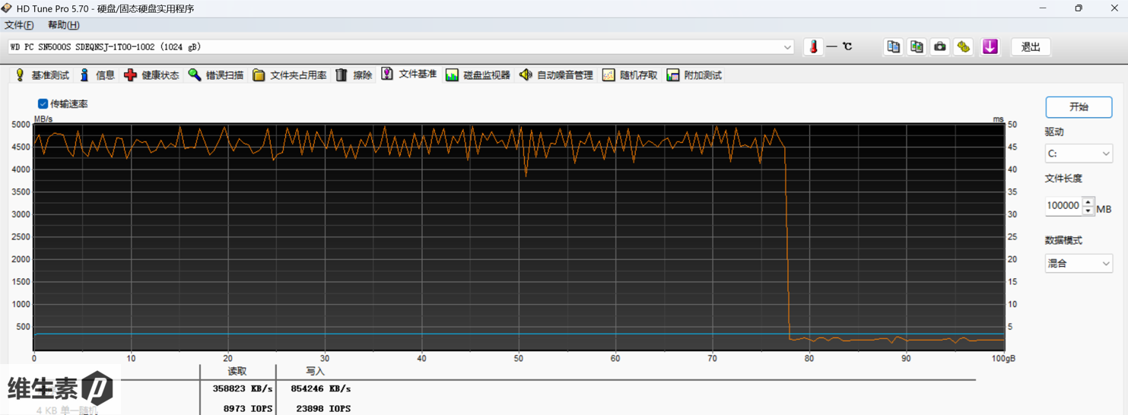The height and width of the screenshot is (415, 1128).
Task: Click the thermometer temperature icon
Action: click(x=813, y=47)
